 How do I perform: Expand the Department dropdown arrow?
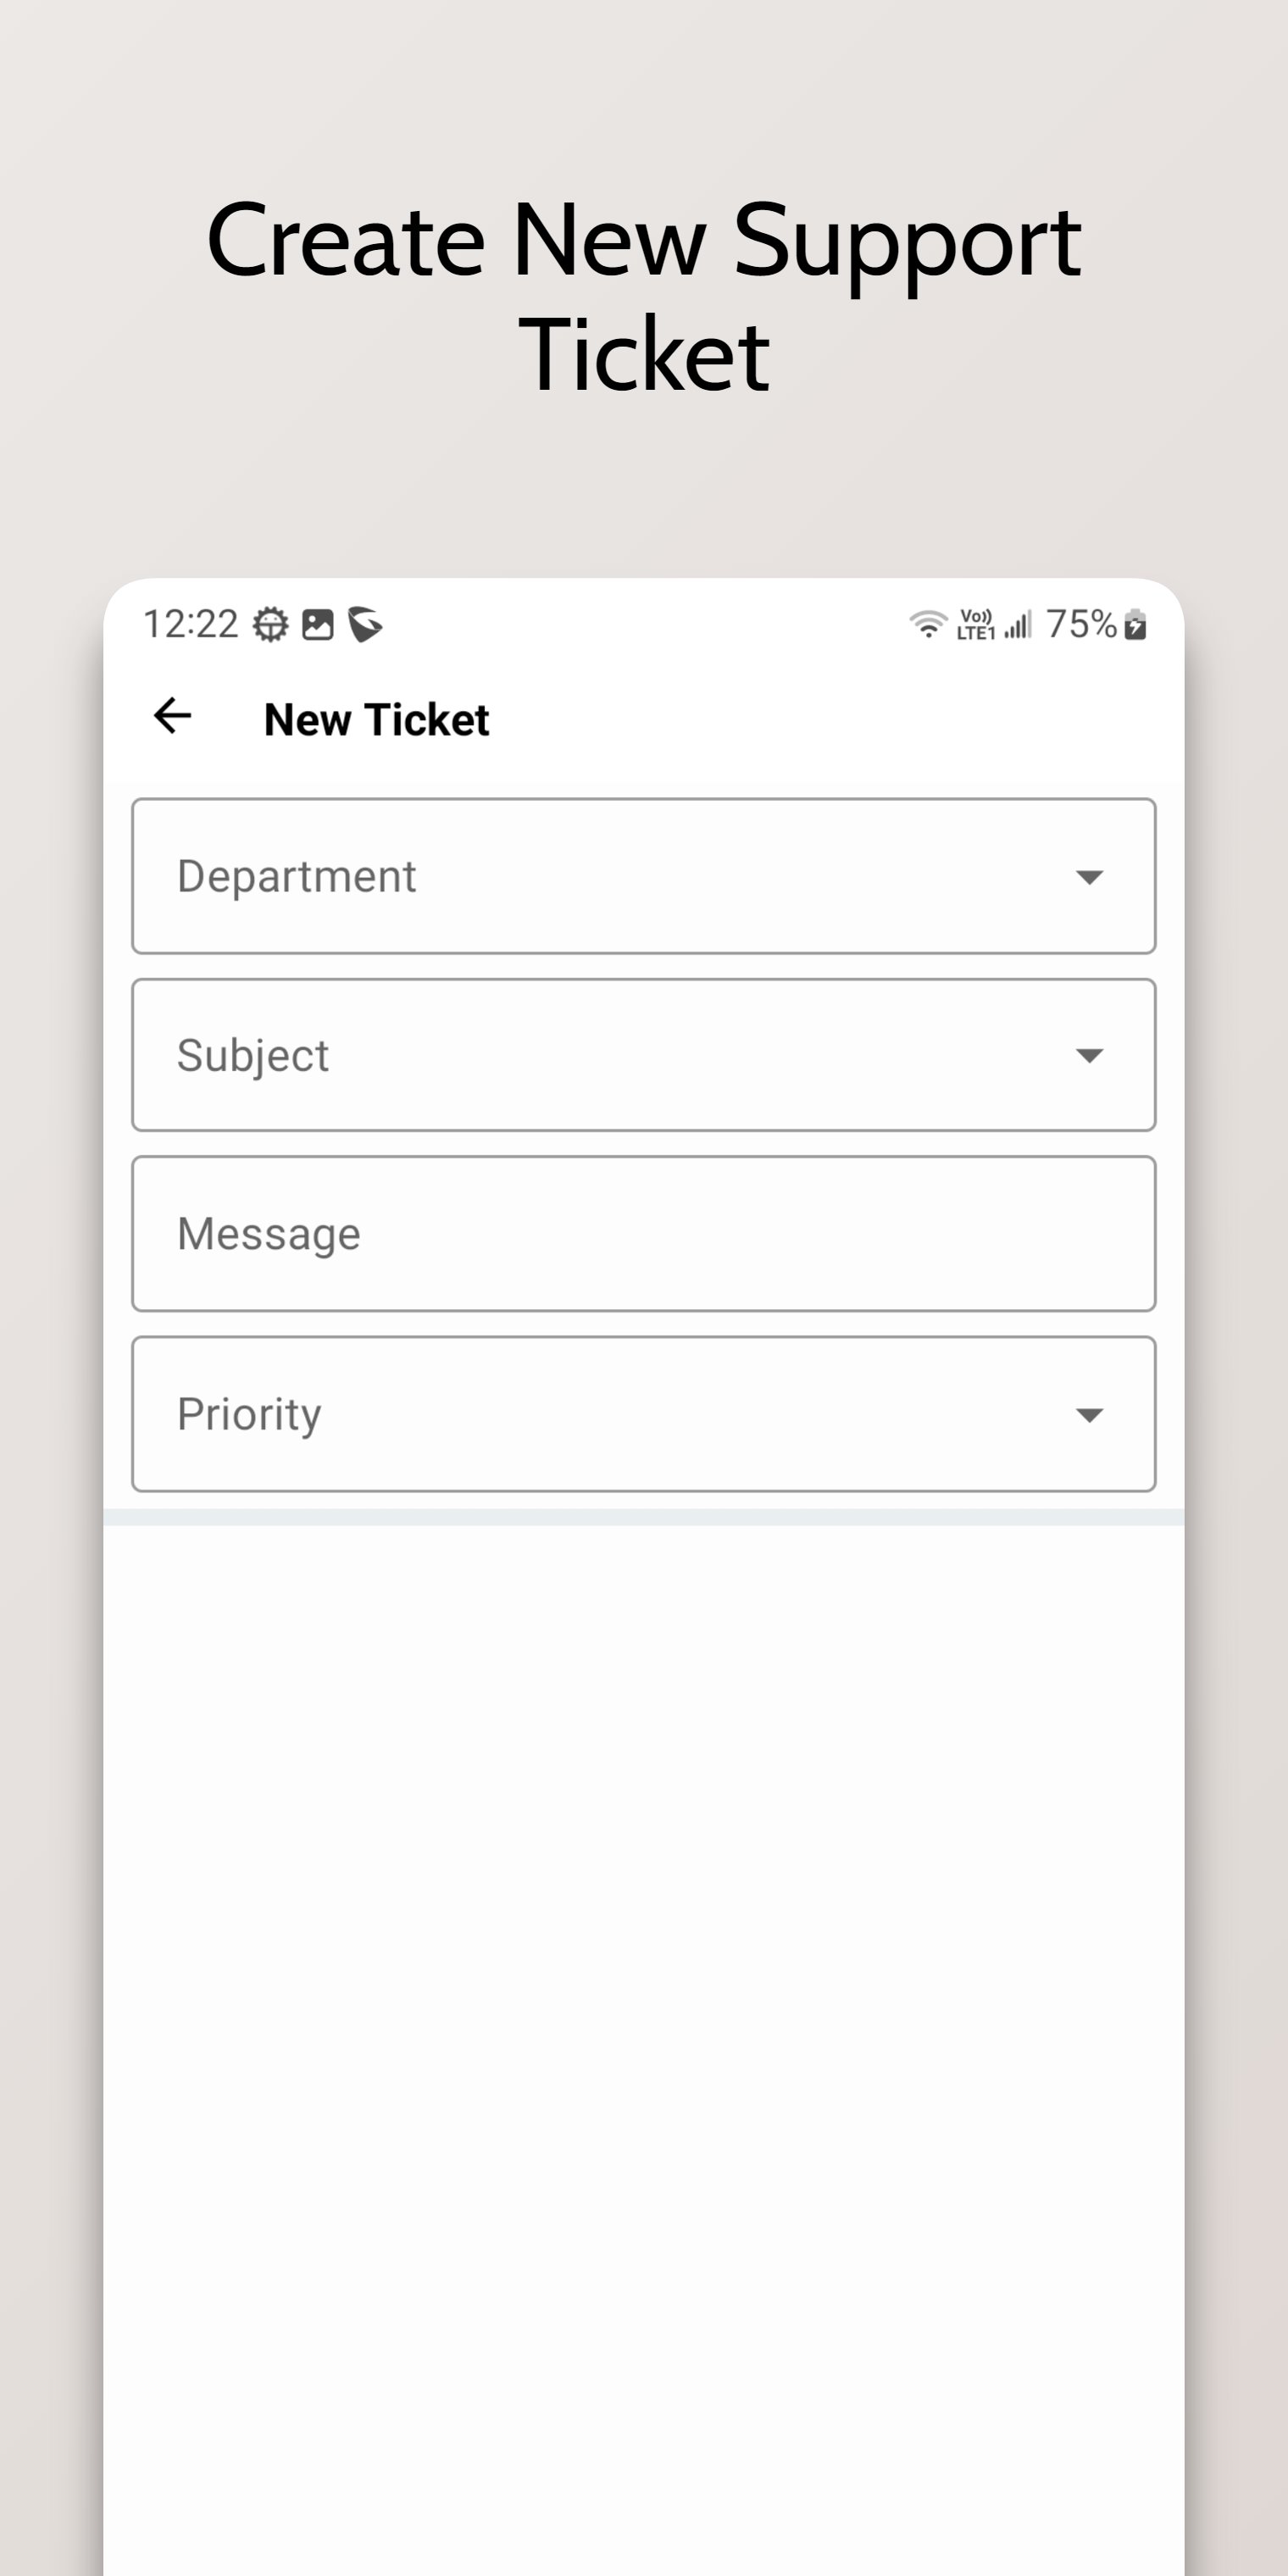coord(1088,877)
